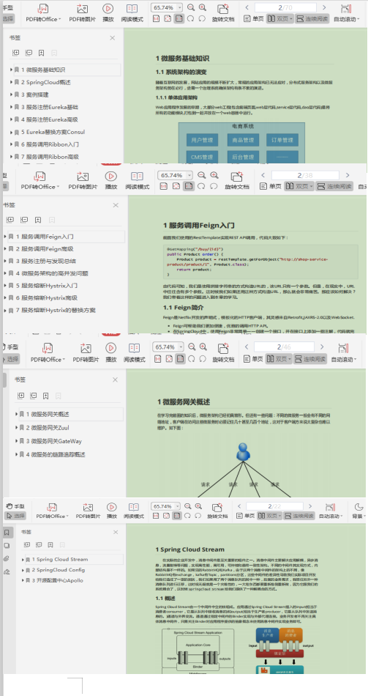Click PDF转Office in the 2/46 window
Viewport: 368px width, 696px height.
(48, 353)
